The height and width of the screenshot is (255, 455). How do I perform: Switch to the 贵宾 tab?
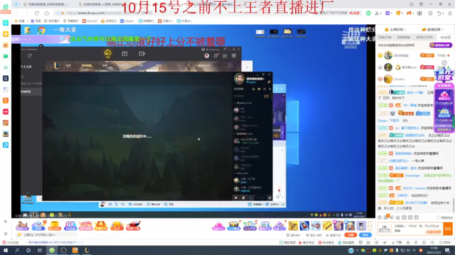[425, 37]
